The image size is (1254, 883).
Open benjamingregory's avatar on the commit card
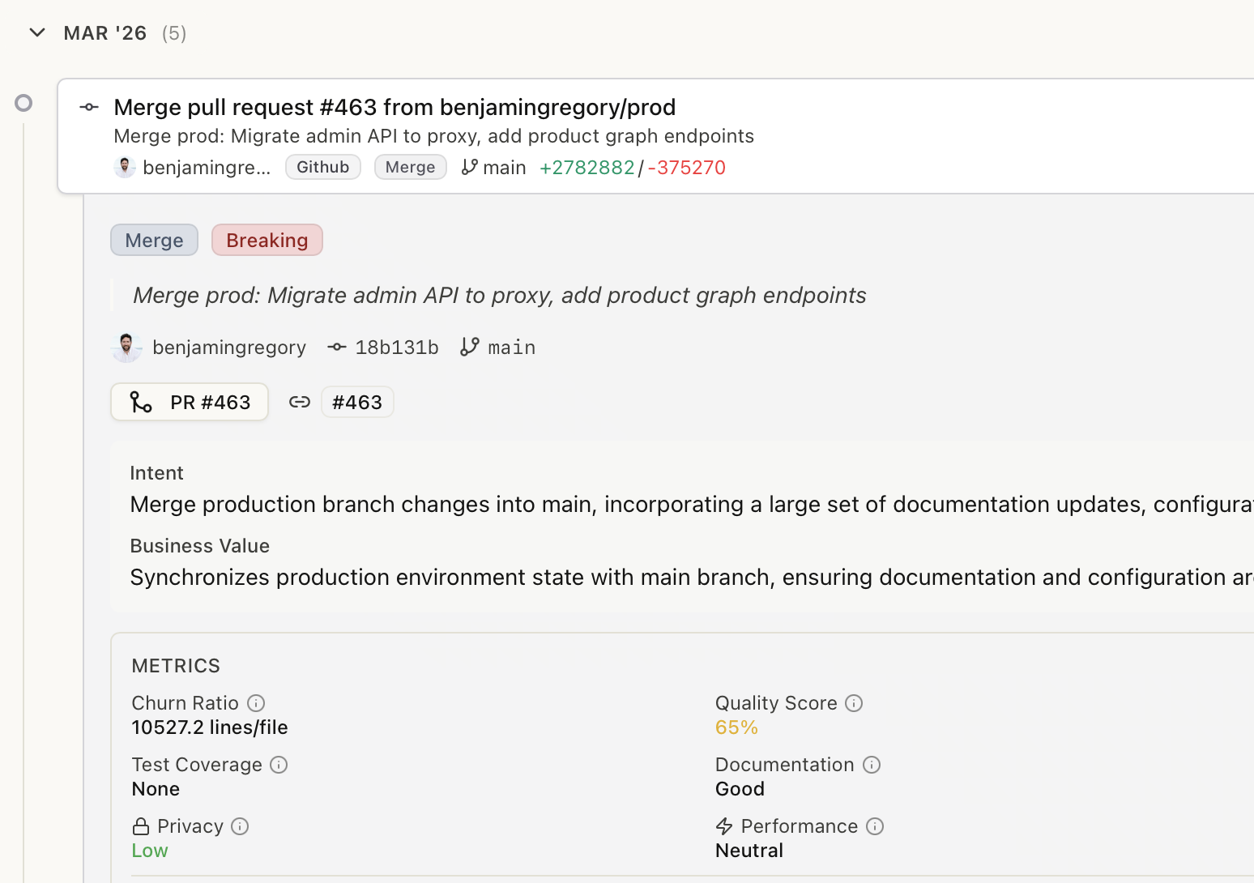(126, 347)
